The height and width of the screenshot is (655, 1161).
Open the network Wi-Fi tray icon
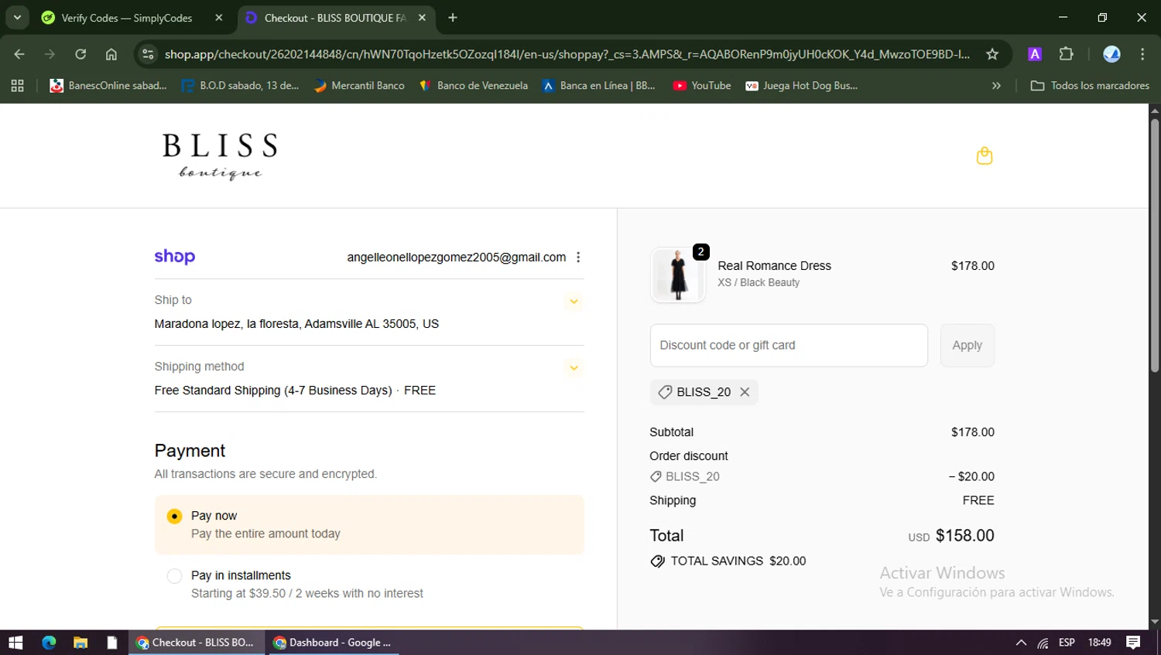(x=1043, y=643)
